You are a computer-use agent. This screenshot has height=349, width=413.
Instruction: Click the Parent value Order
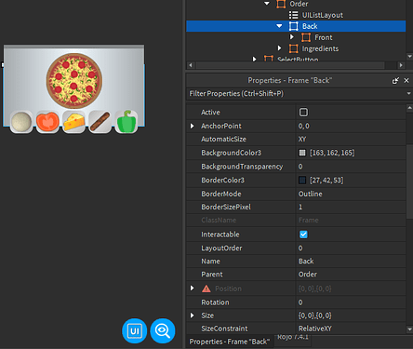click(308, 275)
